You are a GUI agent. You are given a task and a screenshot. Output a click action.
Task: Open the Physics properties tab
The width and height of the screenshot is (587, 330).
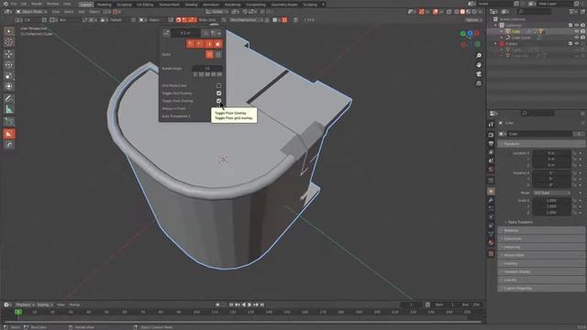coord(491,216)
